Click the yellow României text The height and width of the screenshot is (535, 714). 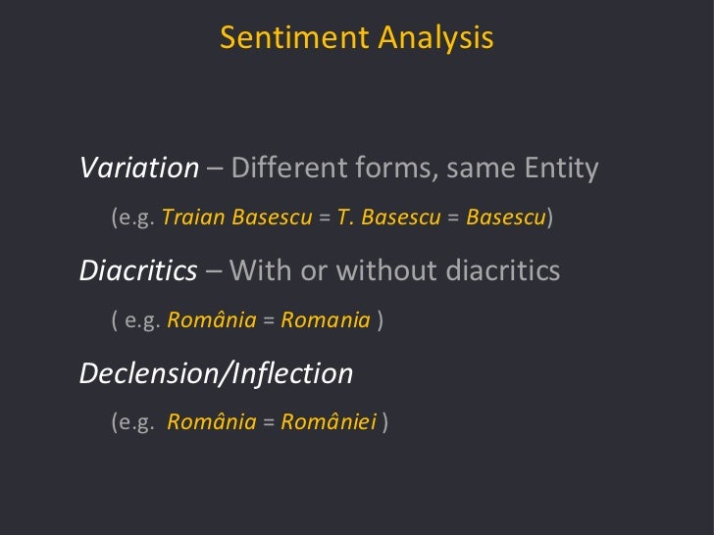pos(329,422)
